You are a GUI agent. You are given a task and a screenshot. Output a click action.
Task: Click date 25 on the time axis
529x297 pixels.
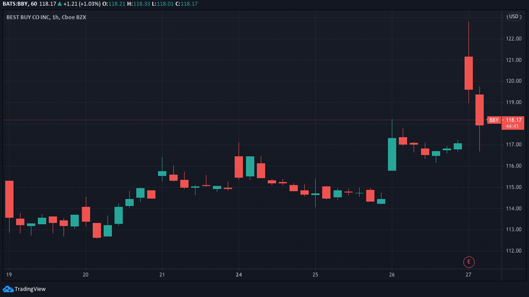point(315,275)
